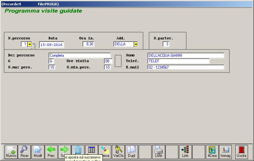Click the N.partec. label
The height and width of the screenshot is (161, 254).
(x=163, y=38)
